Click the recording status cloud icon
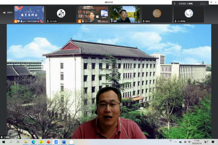218x145 pixels. pos(4,12)
